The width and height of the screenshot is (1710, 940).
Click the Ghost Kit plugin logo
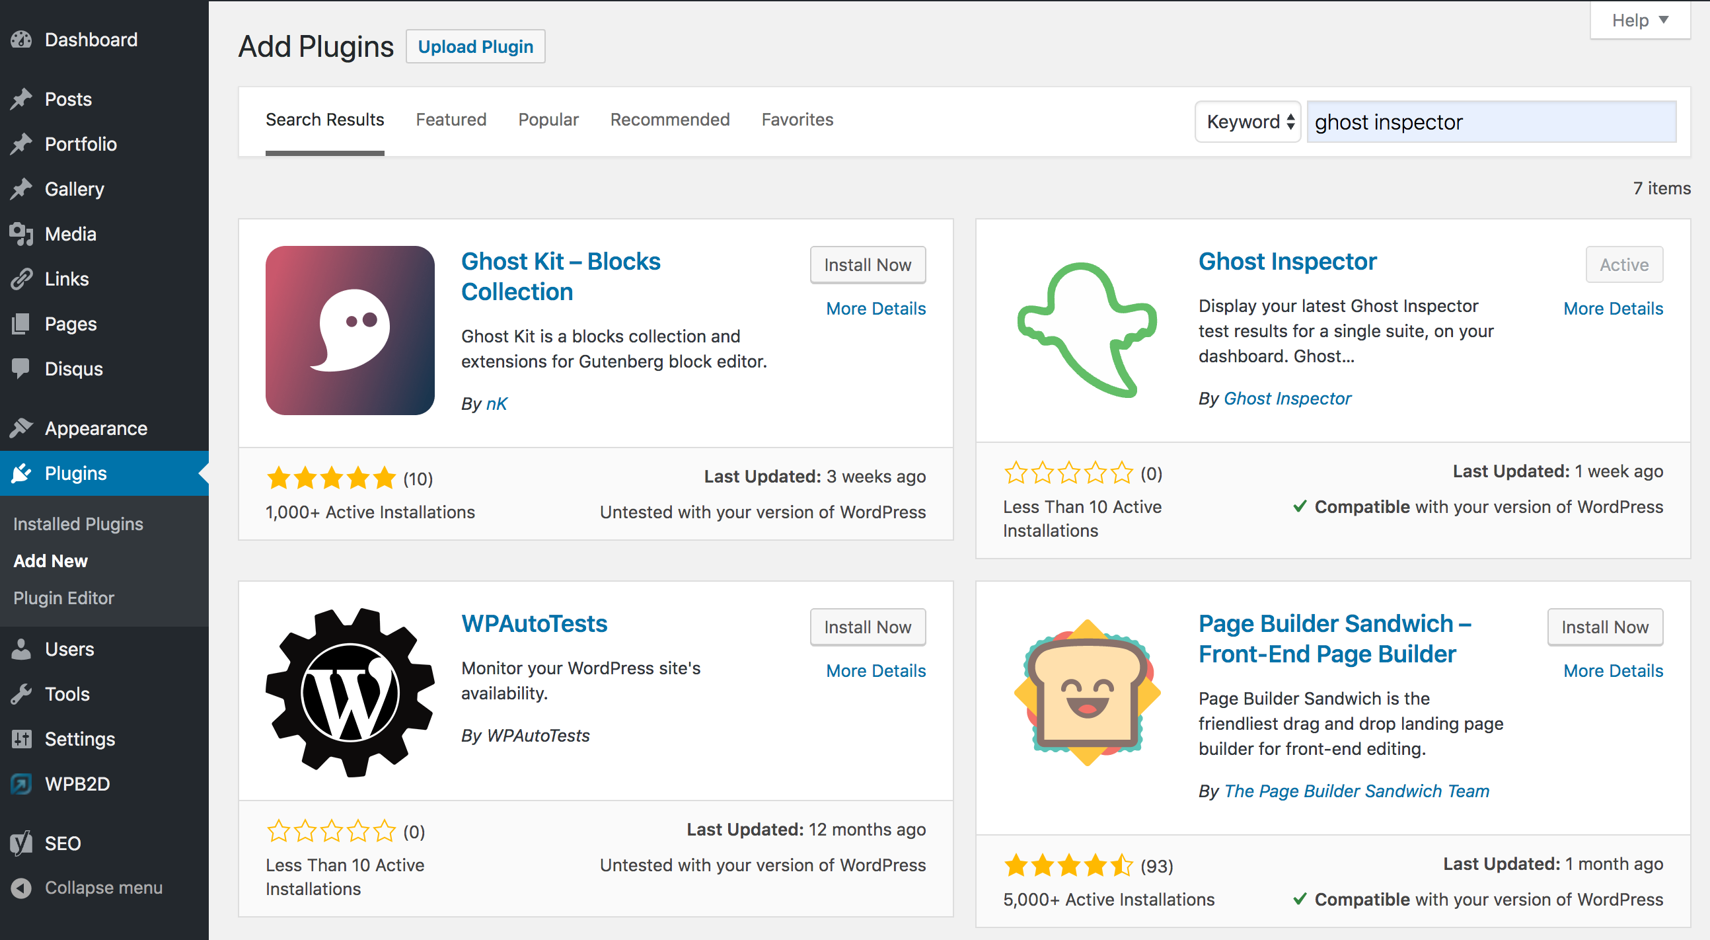[350, 331]
